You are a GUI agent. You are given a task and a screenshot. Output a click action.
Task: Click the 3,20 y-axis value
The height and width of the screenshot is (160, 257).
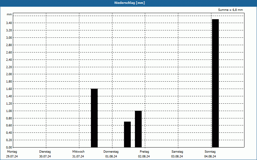tap(9, 30)
